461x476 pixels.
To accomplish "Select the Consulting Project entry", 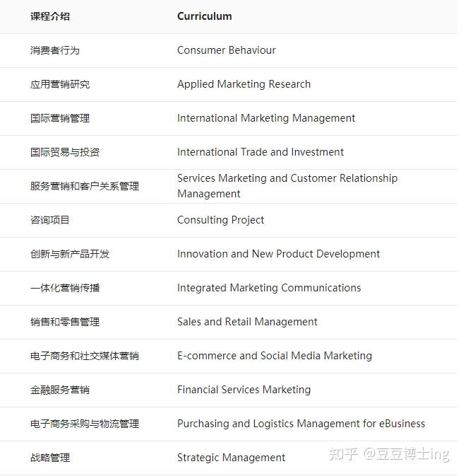I will click(221, 220).
